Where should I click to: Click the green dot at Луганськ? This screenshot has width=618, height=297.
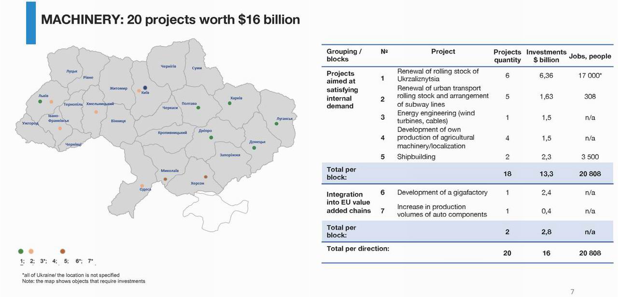(277, 124)
